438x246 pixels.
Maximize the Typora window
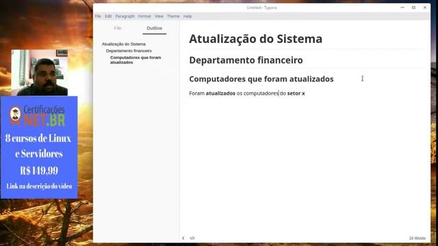(413, 8)
